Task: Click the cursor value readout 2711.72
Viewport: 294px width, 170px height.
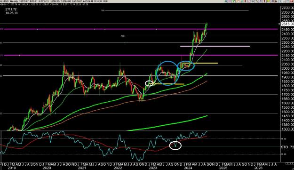Action: click(11, 9)
